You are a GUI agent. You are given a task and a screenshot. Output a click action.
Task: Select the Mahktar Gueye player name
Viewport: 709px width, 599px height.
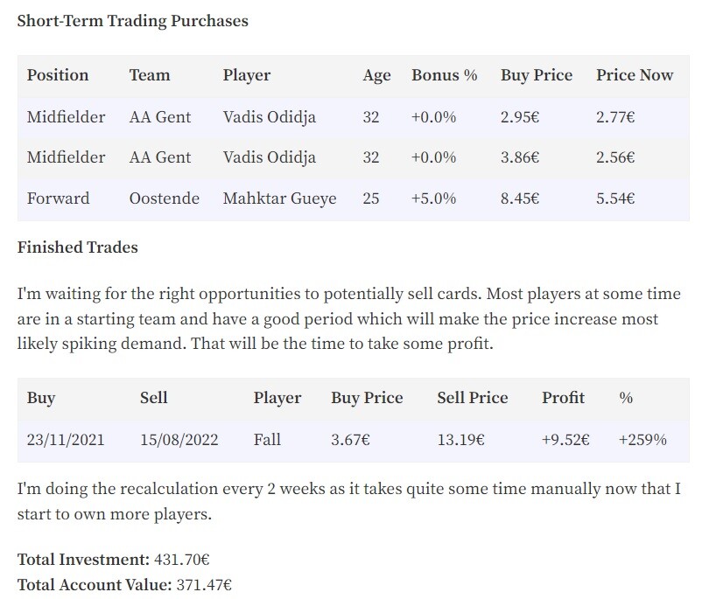coord(279,199)
